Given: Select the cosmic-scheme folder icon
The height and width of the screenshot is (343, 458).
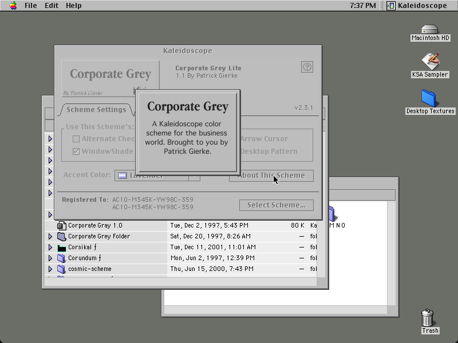Looking at the screenshot, I should point(61,269).
